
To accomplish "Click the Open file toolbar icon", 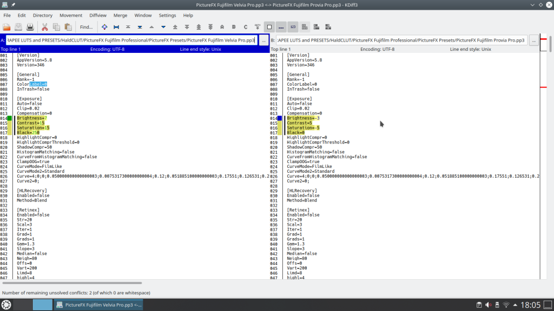I will click(x=6, y=27).
